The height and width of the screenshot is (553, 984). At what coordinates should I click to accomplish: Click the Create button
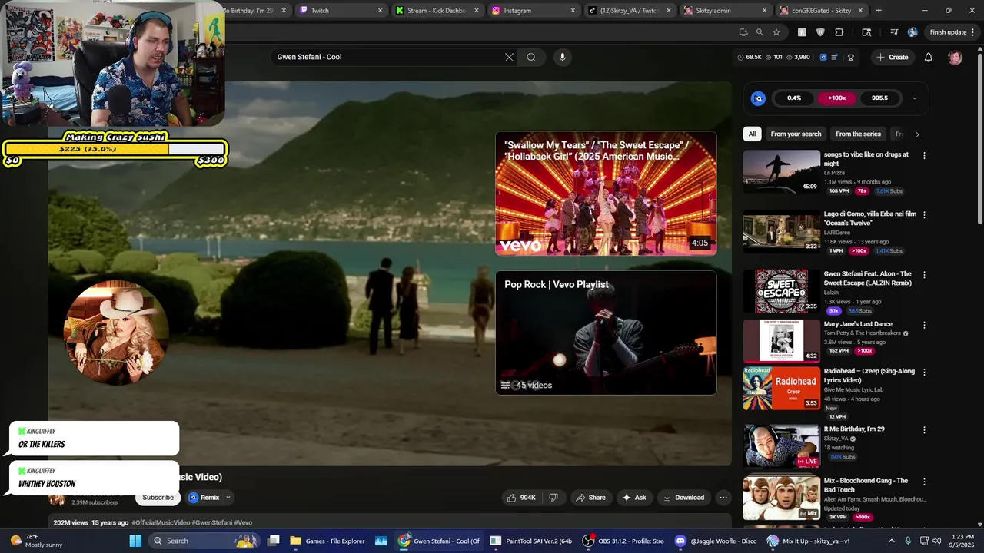pyautogui.click(x=892, y=57)
